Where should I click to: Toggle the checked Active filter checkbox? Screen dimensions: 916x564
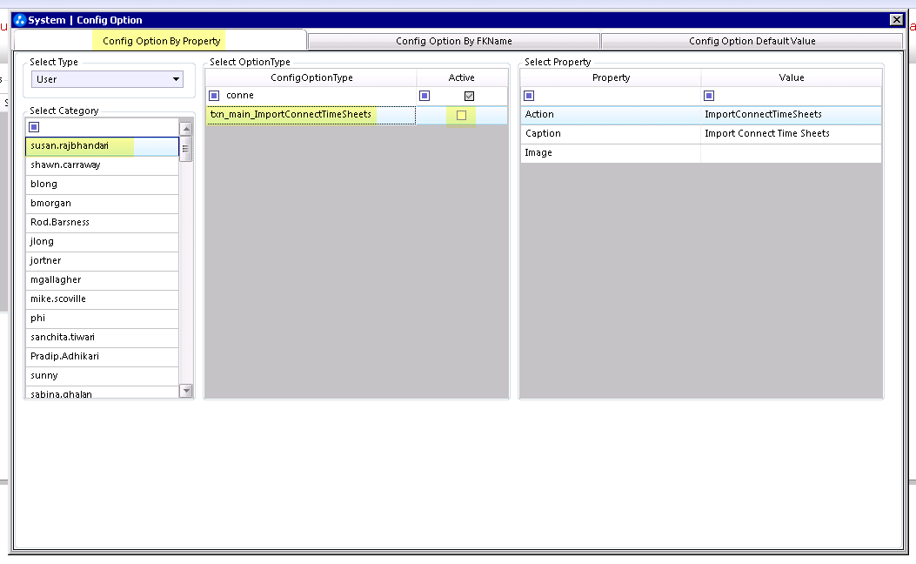pos(469,96)
